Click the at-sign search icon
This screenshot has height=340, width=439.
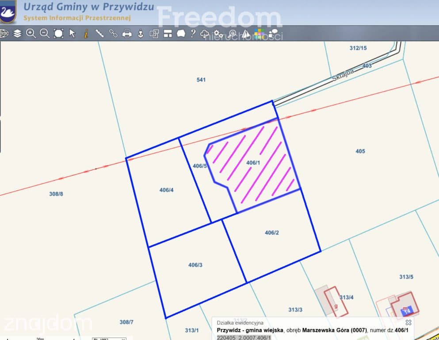[233, 34]
